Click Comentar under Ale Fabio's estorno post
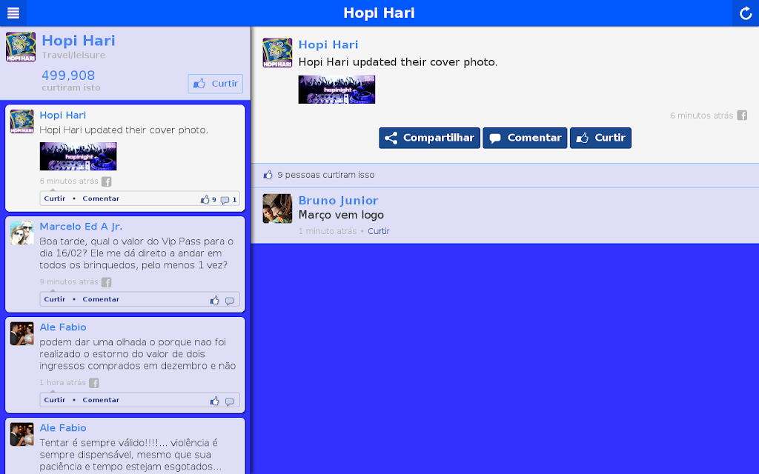Screen dimensions: 759x474 pyautogui.click(x=101, y=399)
